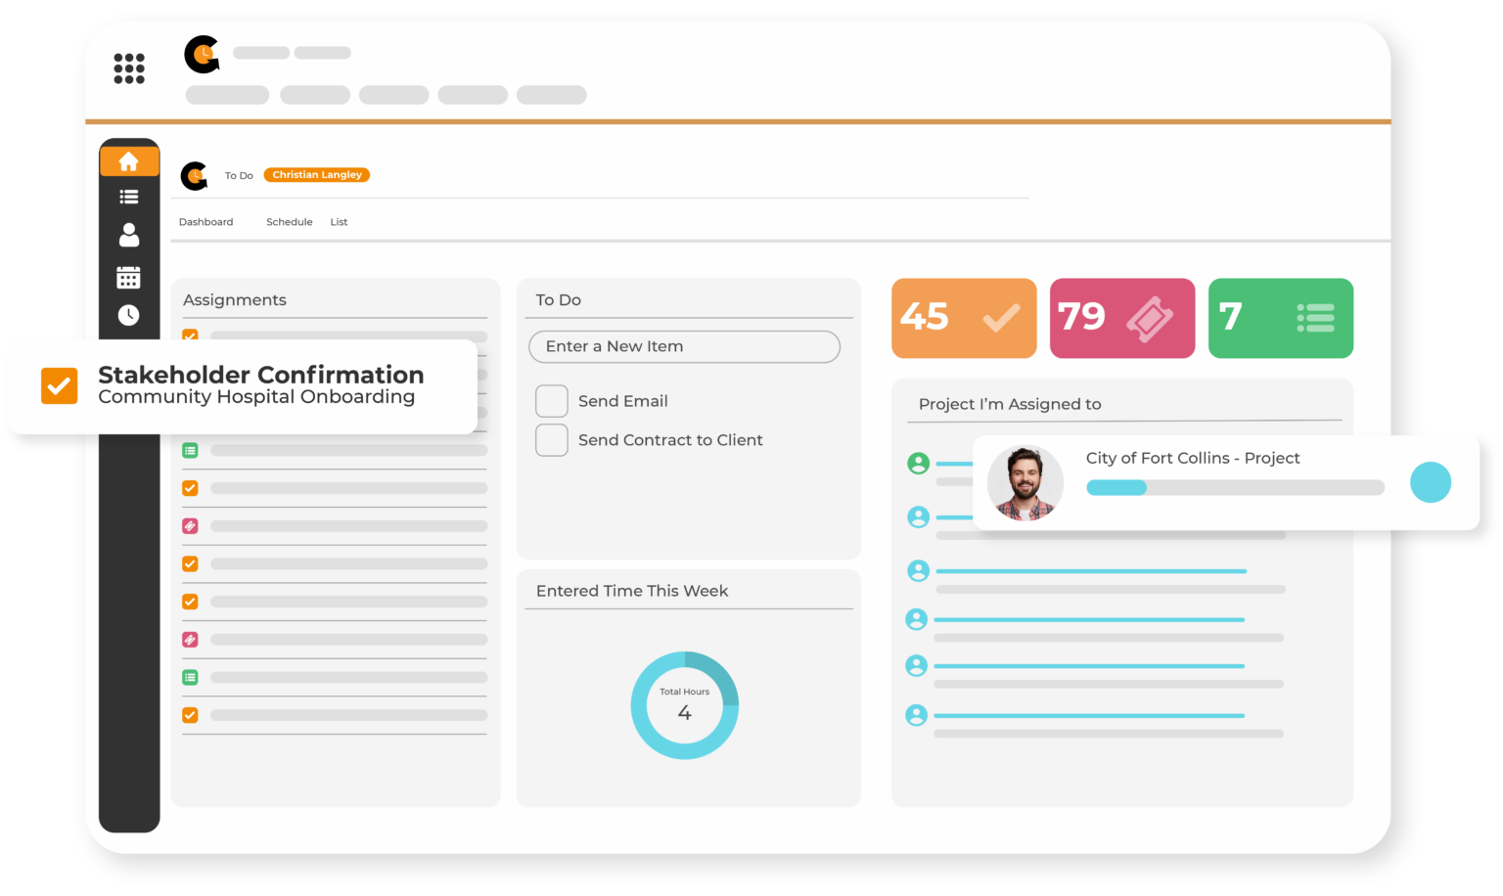Click Christian's profile photo thumbnail

1025,482
